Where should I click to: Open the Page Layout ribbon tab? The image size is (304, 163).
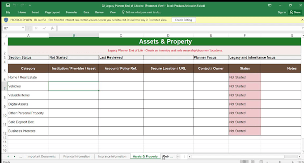(x=52, y=12)
